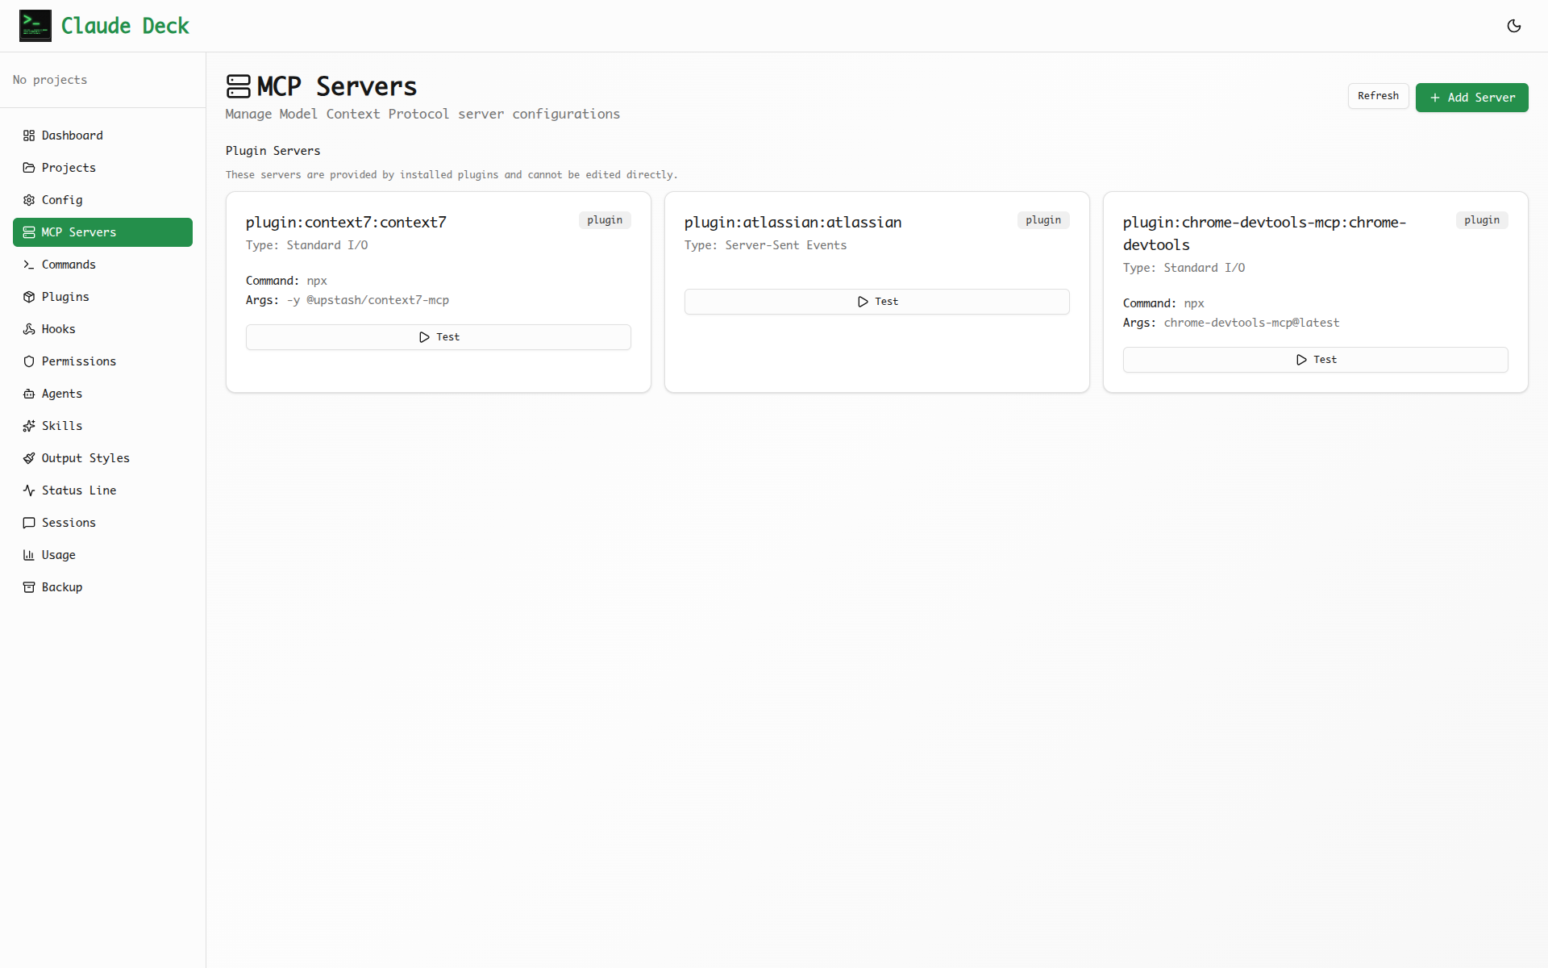Click the plugin badge on the atlassian card
This screenshot has width=1548, height=968.
coord(1042,219)
